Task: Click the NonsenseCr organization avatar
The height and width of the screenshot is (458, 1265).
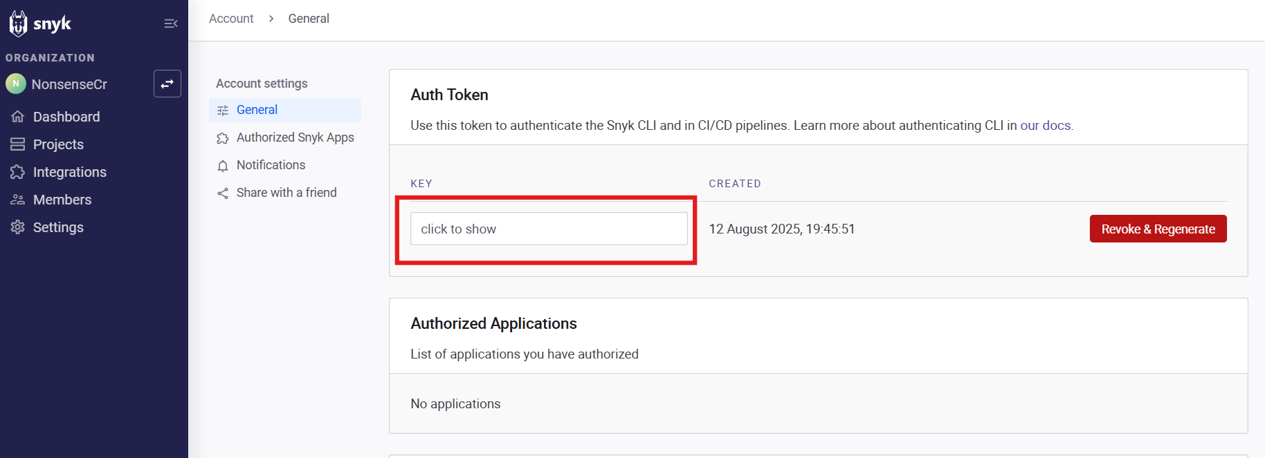Action: (x=16, y=84)
